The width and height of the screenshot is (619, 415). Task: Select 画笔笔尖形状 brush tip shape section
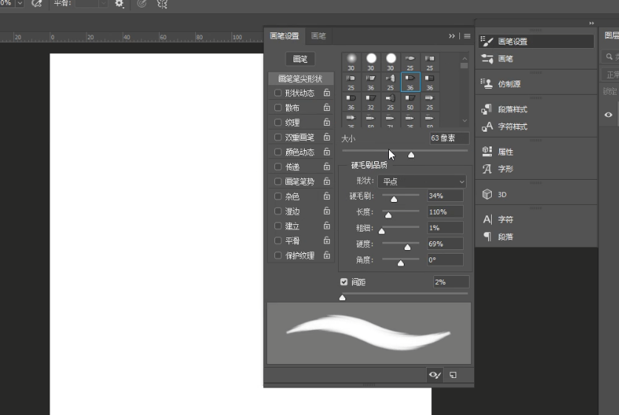click(x=300, y=78)
